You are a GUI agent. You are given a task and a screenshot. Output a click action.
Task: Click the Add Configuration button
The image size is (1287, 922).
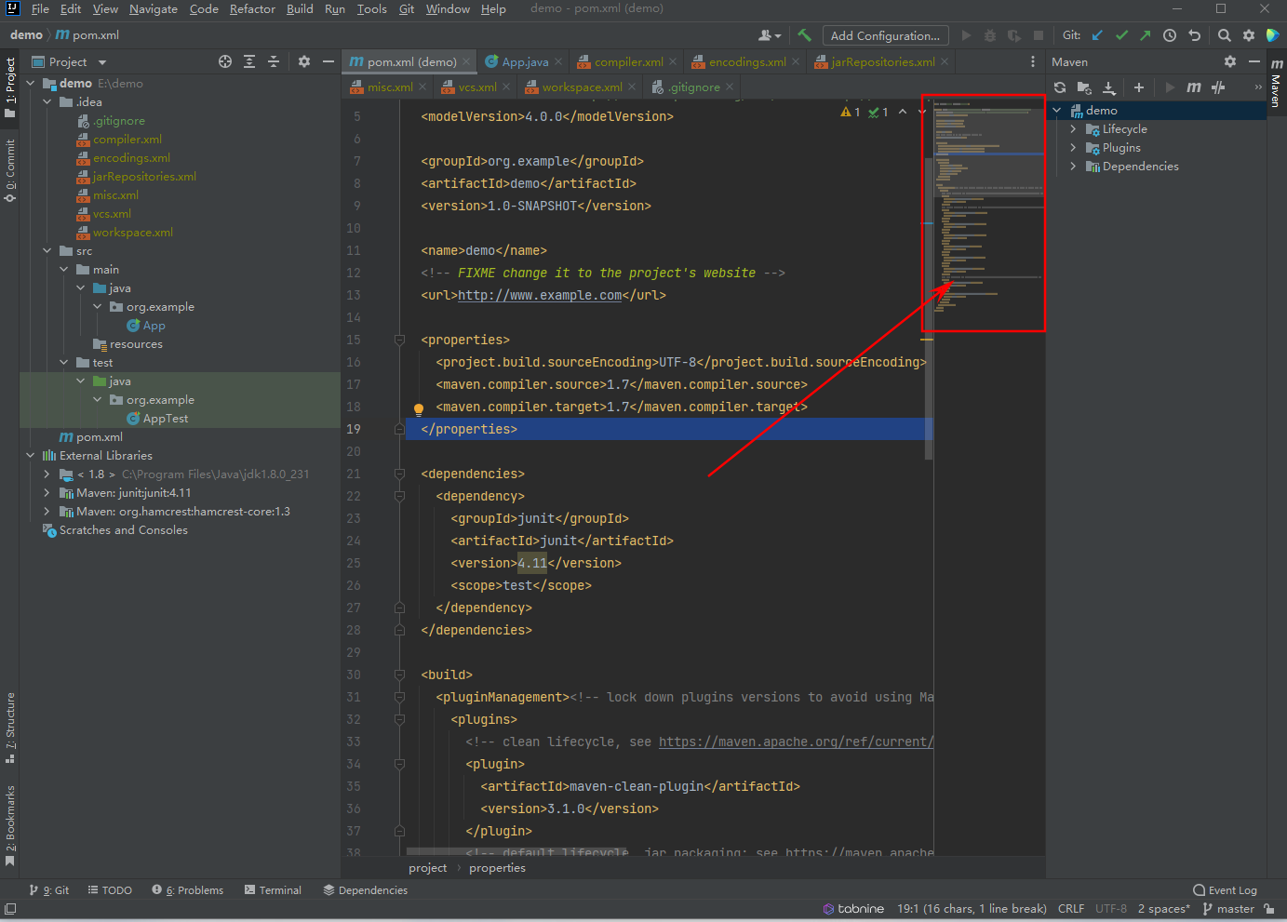884,35
